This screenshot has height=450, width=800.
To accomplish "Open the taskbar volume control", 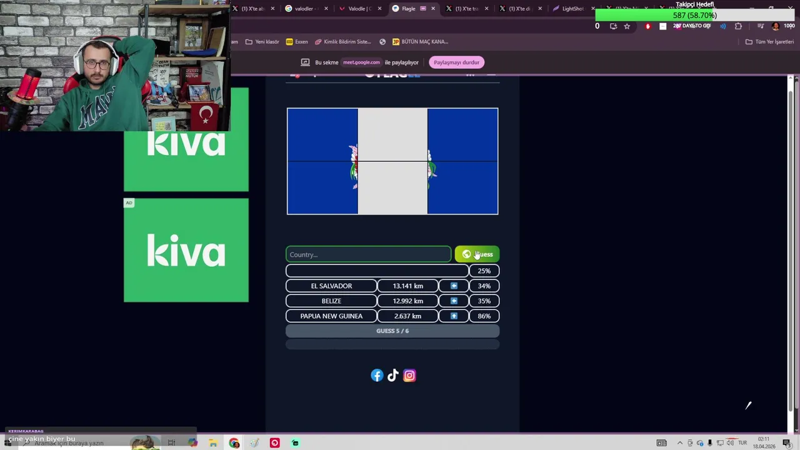I will tap(730, 443).
